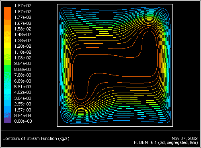Click the 9.84e-04 legend value

(x=23, y=116)
